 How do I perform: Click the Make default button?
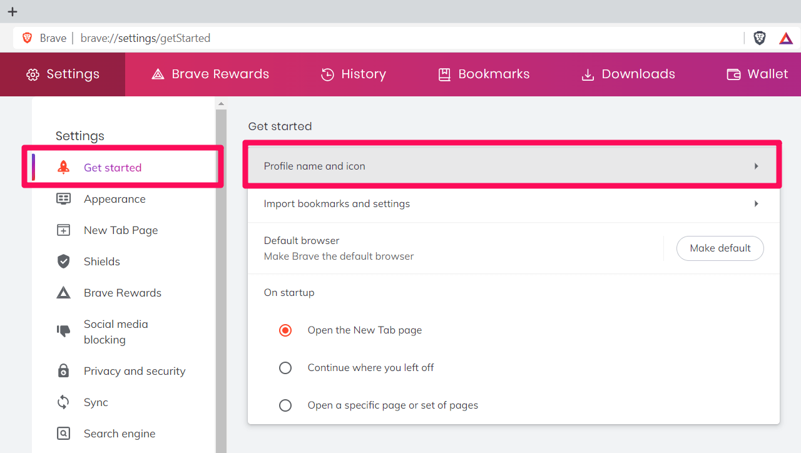pyautogui.click(x=720, y=248)
